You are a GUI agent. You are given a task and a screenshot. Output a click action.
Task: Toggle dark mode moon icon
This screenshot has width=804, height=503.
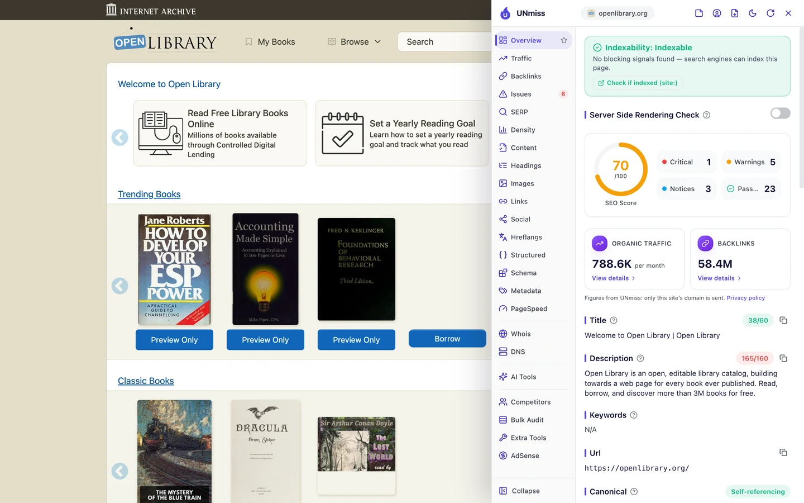pos(753,13)
